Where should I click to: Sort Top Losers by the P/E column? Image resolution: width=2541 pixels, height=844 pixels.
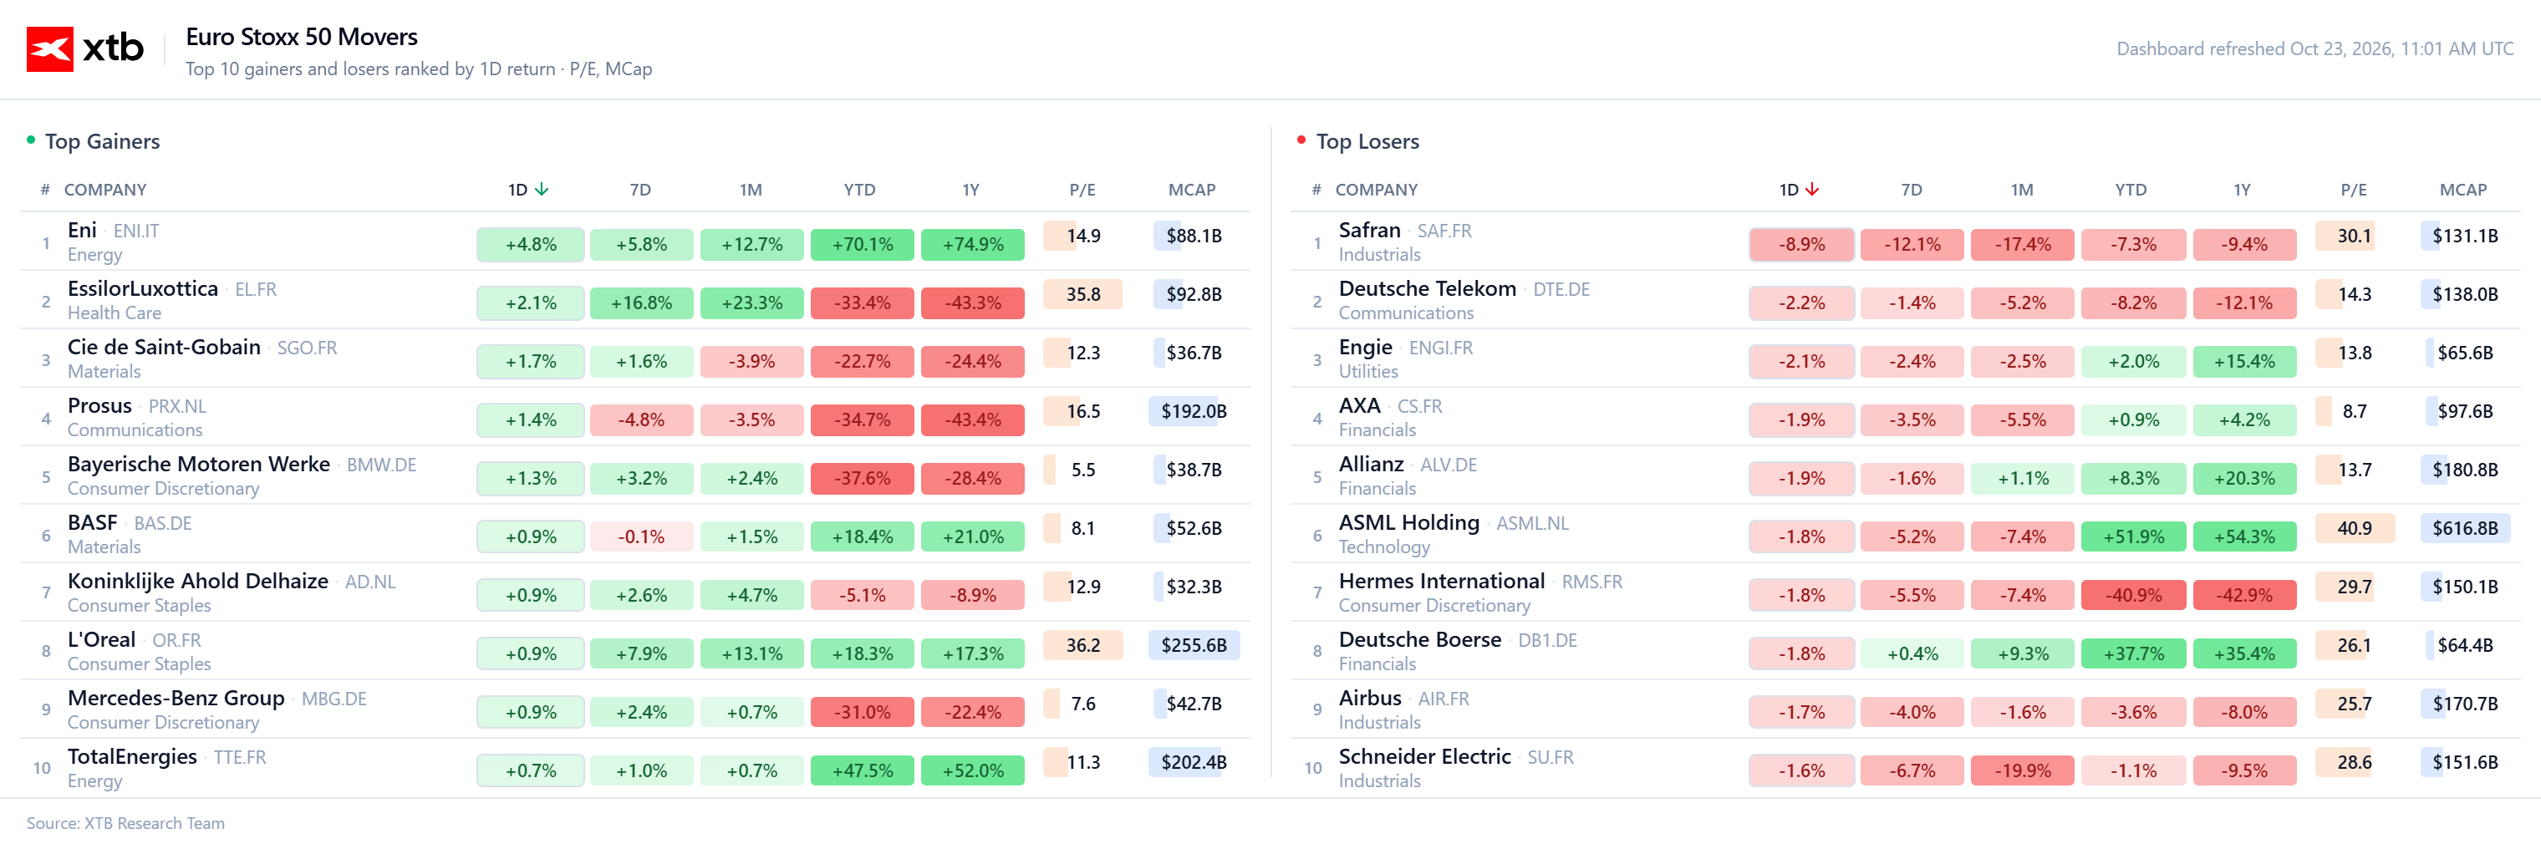2354,190
